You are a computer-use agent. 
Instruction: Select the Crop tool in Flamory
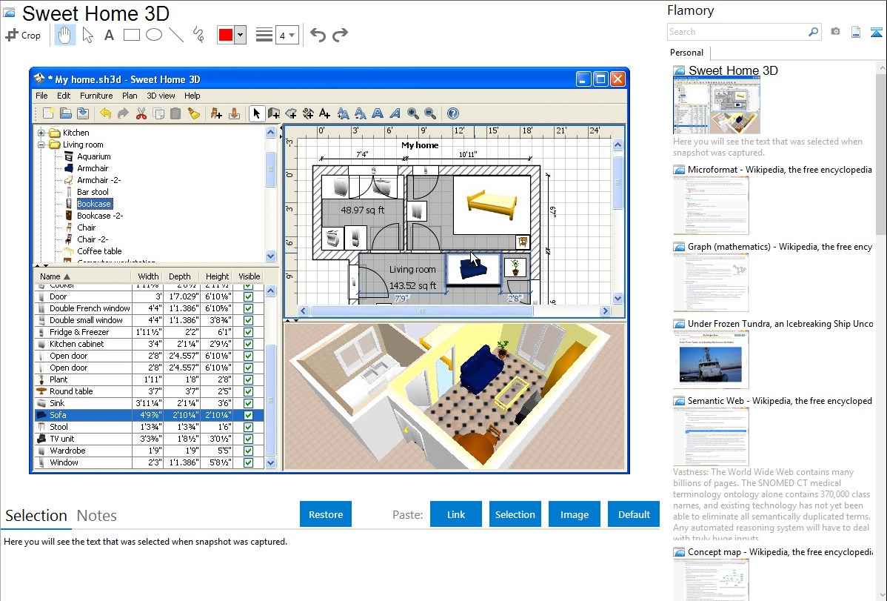pos(23,35)
